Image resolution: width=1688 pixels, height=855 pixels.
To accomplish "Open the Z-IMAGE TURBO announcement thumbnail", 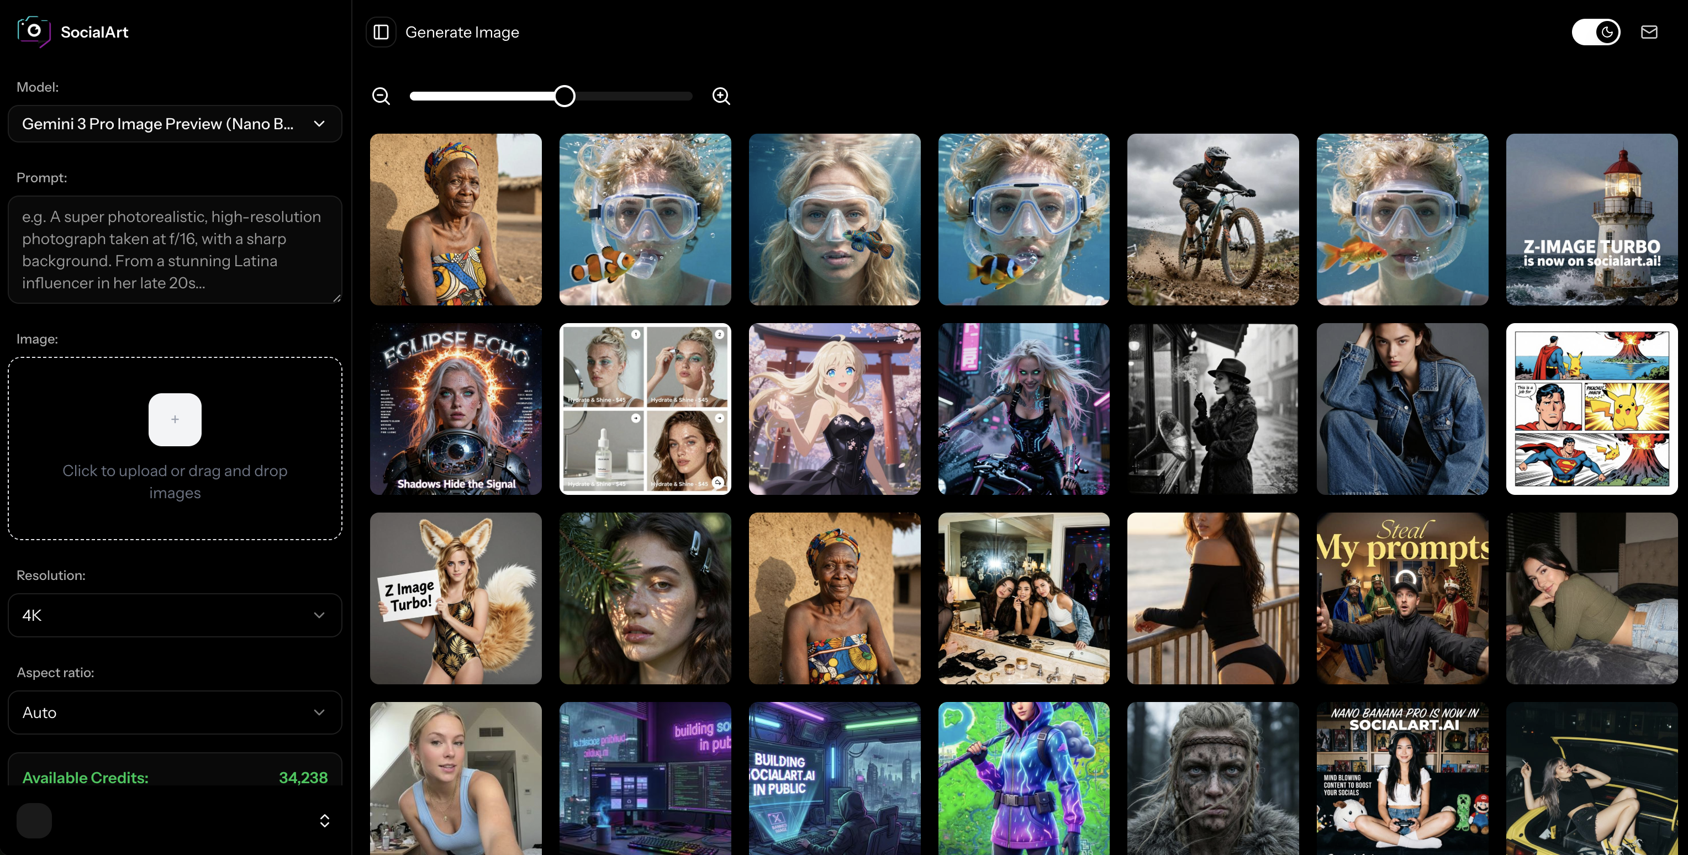I will [x=1592, y=219].
